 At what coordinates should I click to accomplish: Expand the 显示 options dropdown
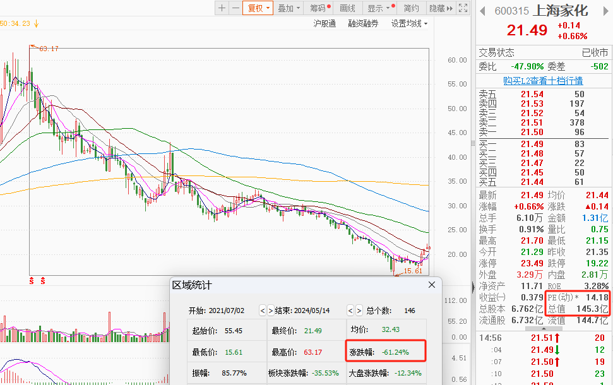pos(379,8)
